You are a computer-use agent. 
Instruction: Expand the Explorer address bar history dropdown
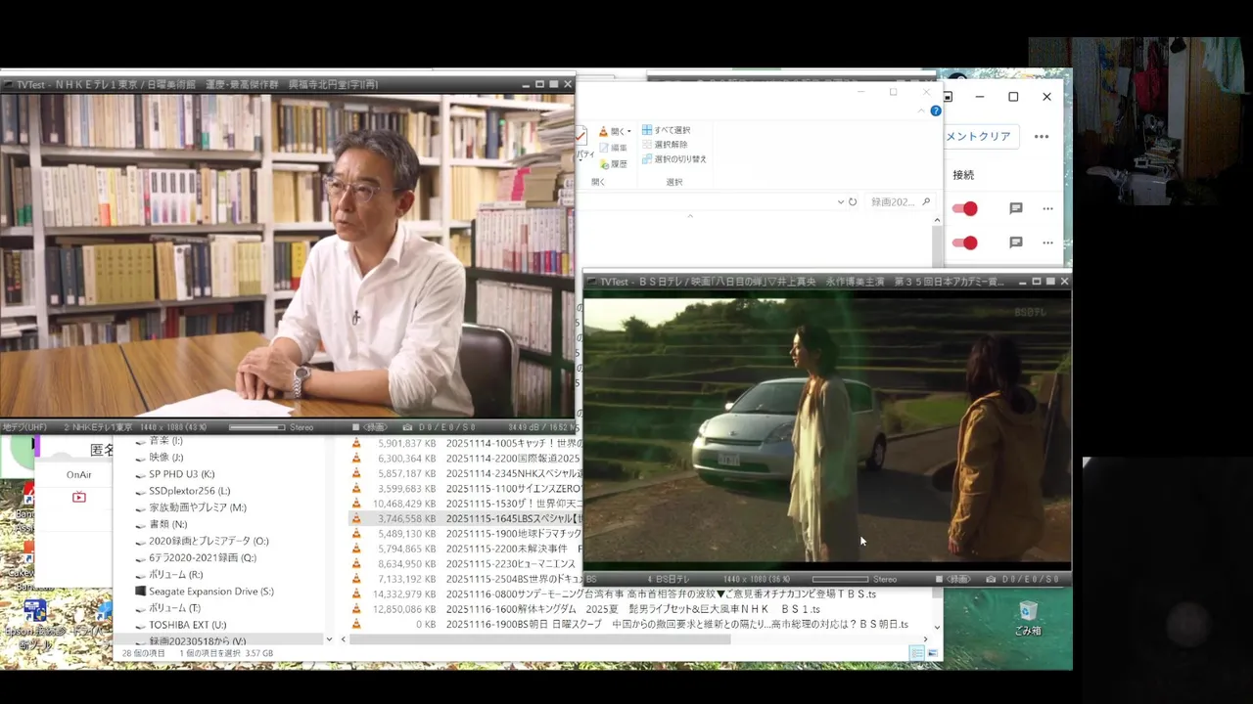840,202
